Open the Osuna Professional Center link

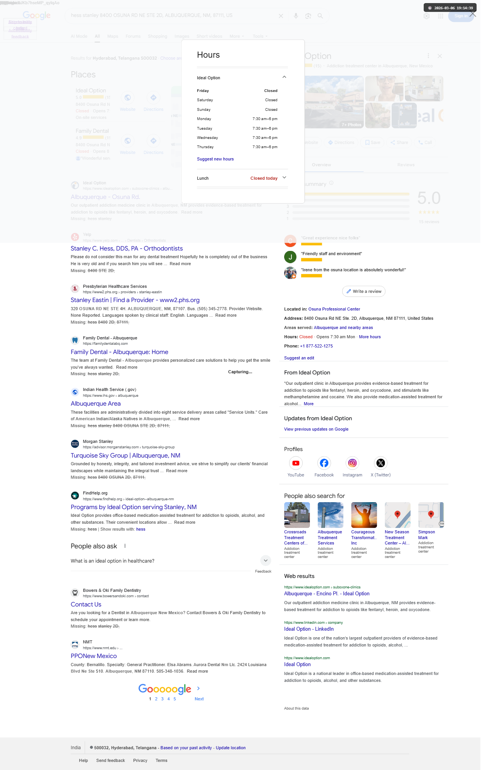click(334, 309)
